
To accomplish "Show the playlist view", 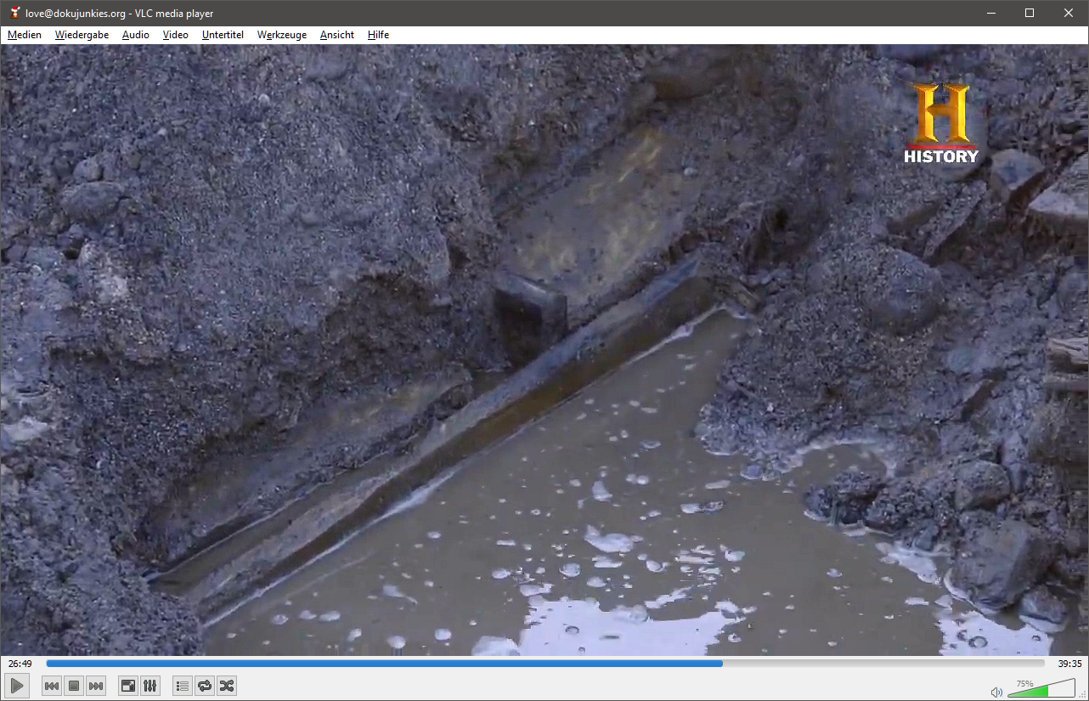I will pyautogui.click(x=182, y=686).
